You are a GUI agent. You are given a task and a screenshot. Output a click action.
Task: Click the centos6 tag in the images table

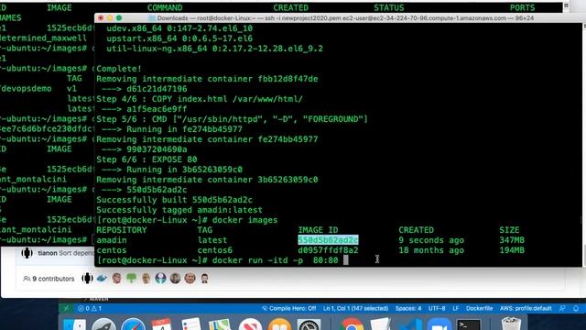[x=215, y=250]
